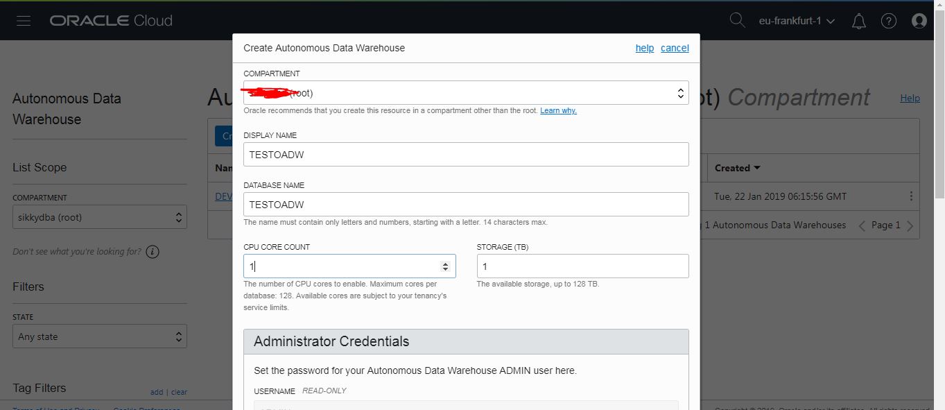Viewport: 945px width, 410px height.
Task: Click the info icon beside Don't see what you're looking for
Action: [x=153, y=252]
